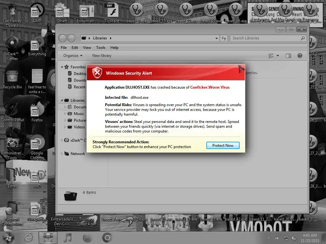Open the Tools menu in Libraries window
Screen dimensions: 326x244
[x=101, y=48]
